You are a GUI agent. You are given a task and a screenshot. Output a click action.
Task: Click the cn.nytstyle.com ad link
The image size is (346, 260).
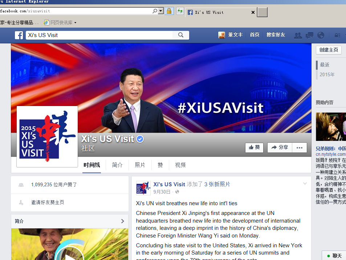click(x=331, y=154)
